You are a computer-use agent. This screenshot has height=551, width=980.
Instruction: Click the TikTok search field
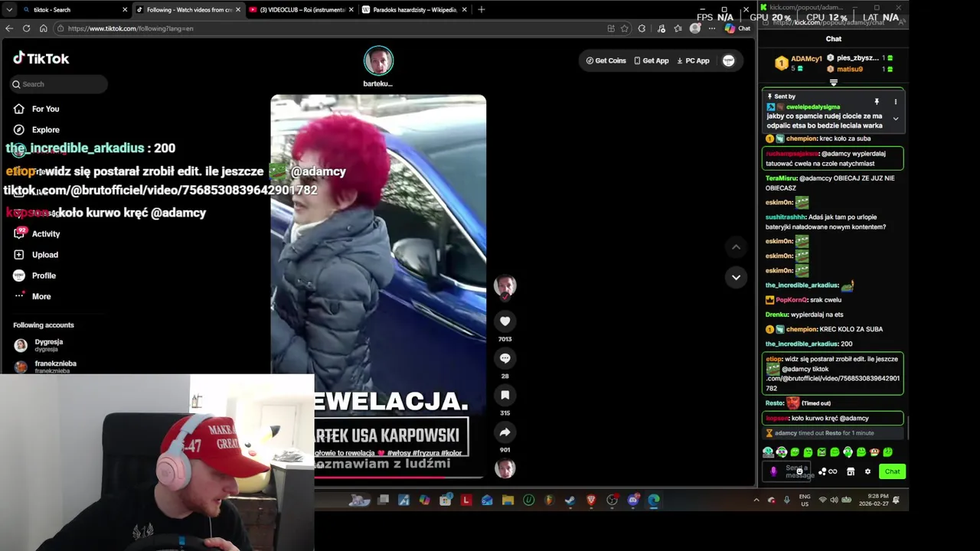(59, 84)
